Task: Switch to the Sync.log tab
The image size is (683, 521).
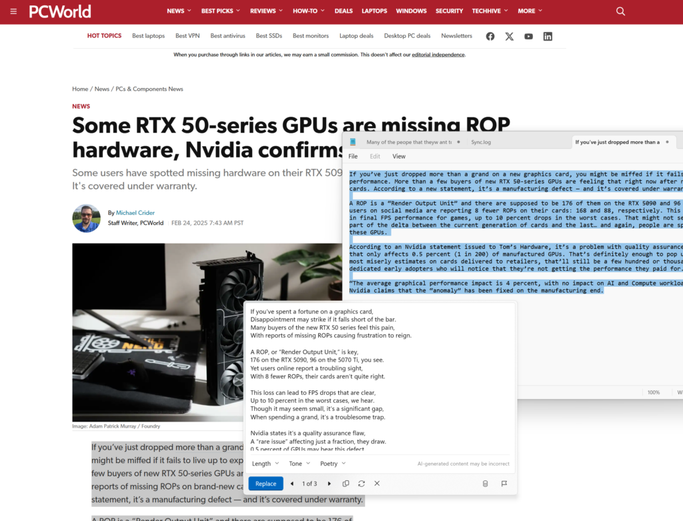Action: [482, 141]
